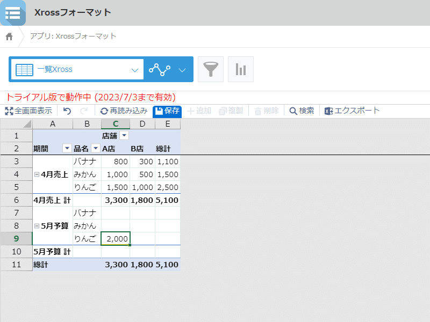The height and width of the screenshot is (322, 430).
Task: Click cell with value 1,100
Action: pyautogui.click(x=168, y=162)
